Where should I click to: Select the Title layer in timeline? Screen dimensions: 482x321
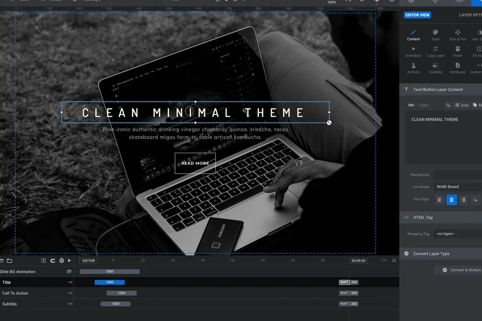(37, 282)
